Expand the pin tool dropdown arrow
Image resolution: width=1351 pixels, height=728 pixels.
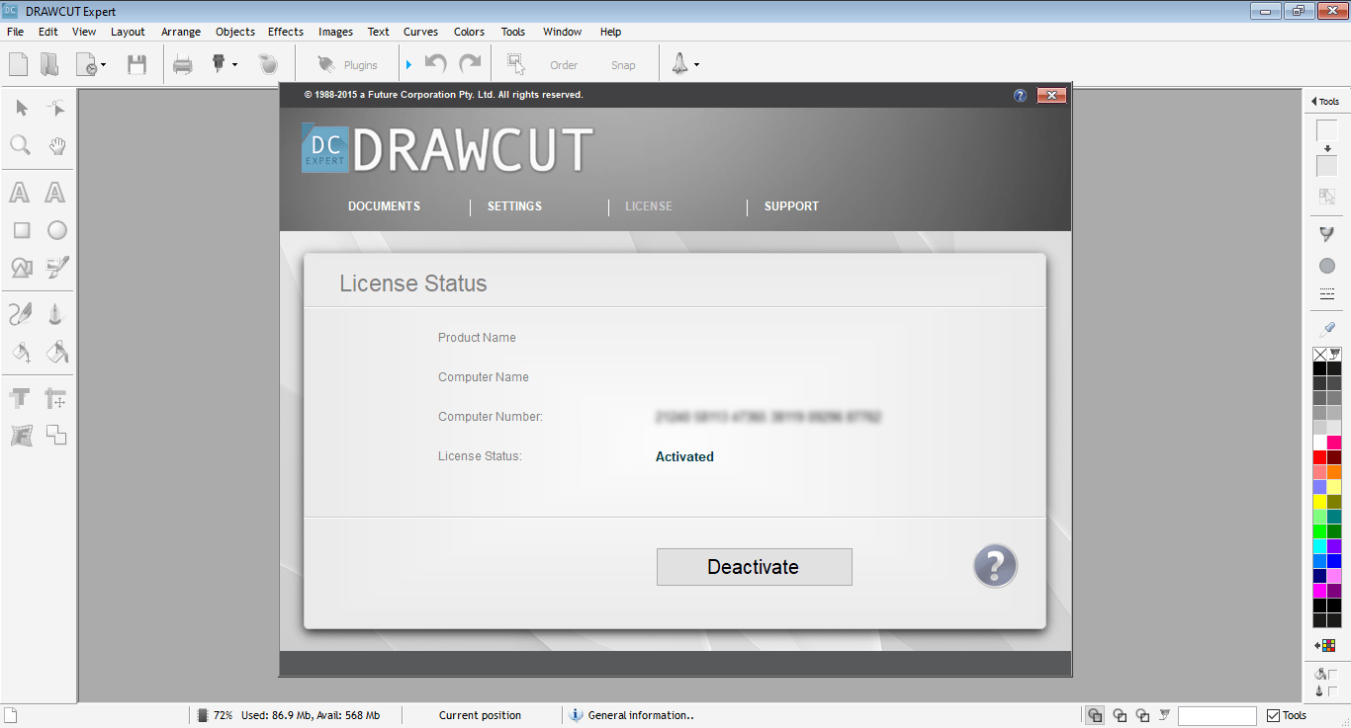(234, 65)
